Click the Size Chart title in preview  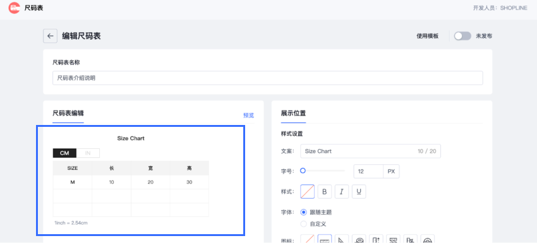click(x=131, y=138)
